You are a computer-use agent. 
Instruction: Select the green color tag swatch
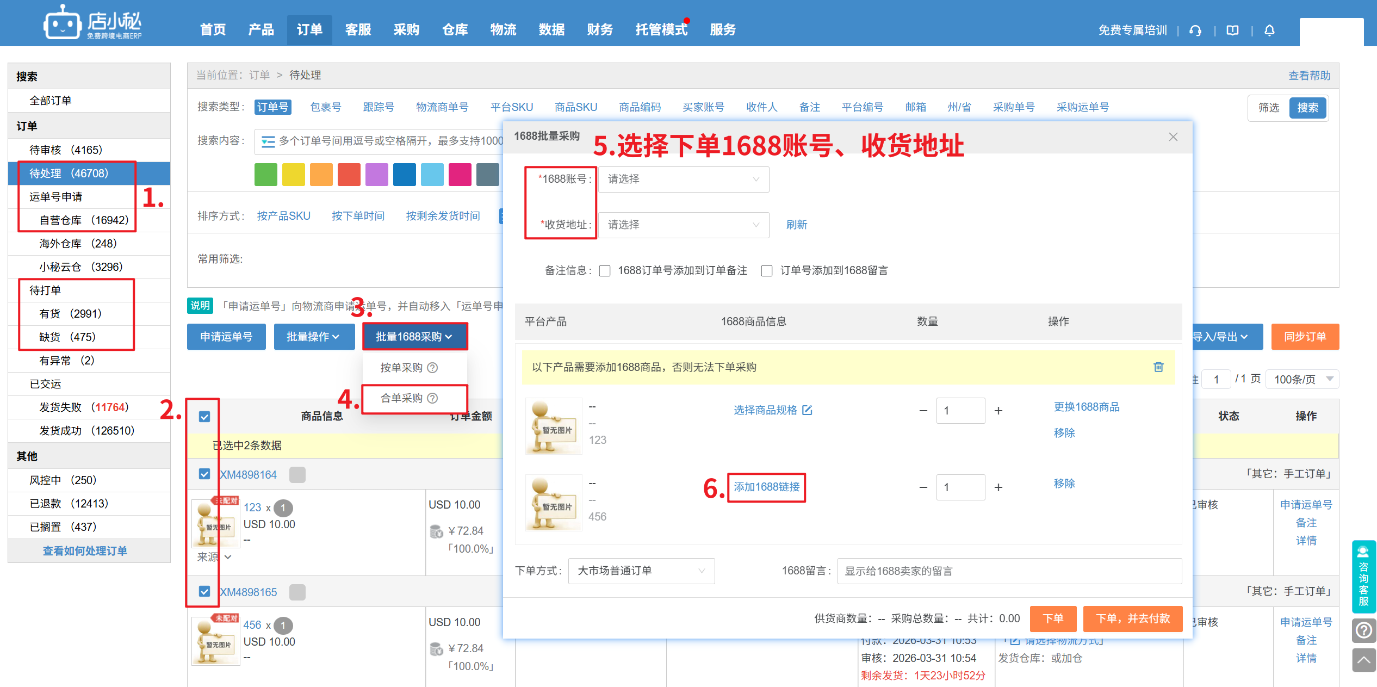coord(266,175)
